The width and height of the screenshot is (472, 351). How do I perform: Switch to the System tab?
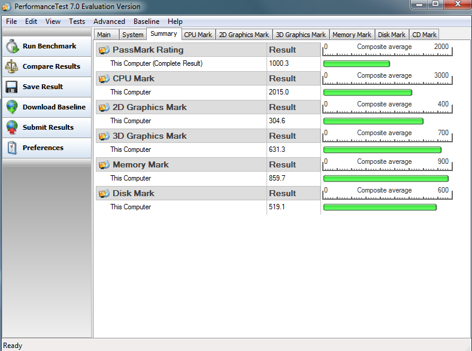point(133,35)
